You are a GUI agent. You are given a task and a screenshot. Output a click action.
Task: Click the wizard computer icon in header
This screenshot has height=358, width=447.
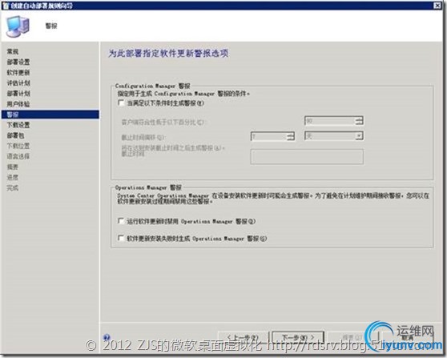tap(18, 26)
